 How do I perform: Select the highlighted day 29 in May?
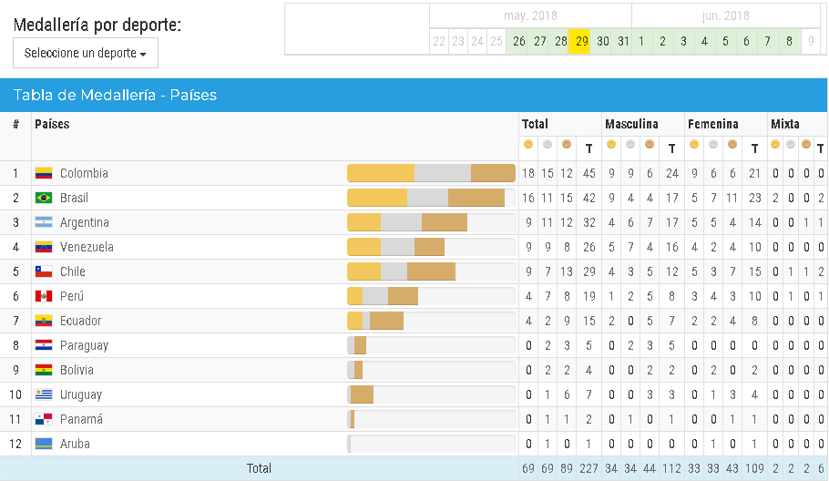579,41
